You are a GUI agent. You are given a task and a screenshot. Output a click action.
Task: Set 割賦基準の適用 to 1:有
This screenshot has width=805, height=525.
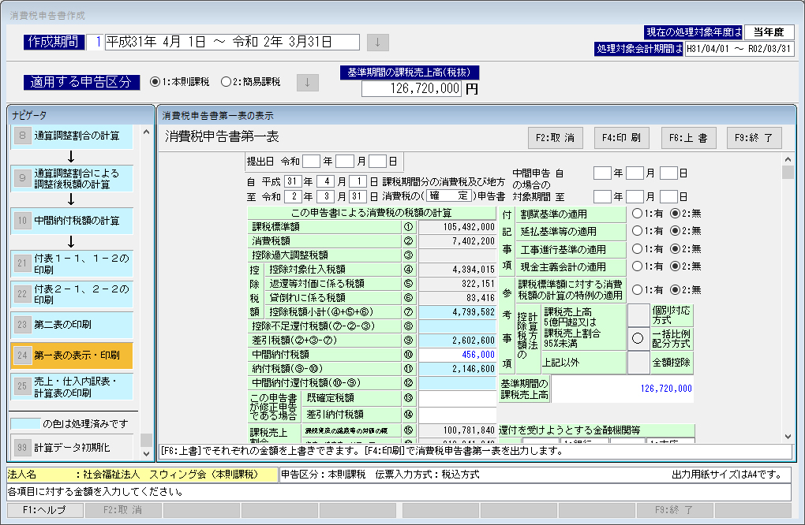pos(636,214)
